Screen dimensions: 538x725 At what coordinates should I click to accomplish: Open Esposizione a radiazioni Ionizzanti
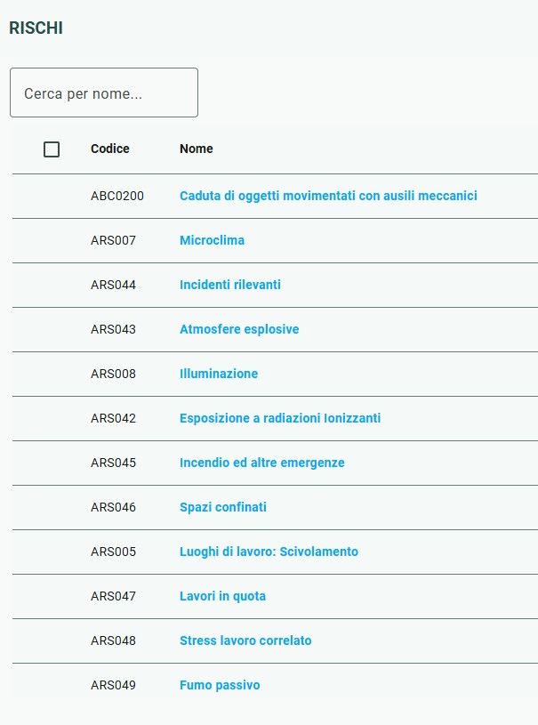tap(280, 418)
